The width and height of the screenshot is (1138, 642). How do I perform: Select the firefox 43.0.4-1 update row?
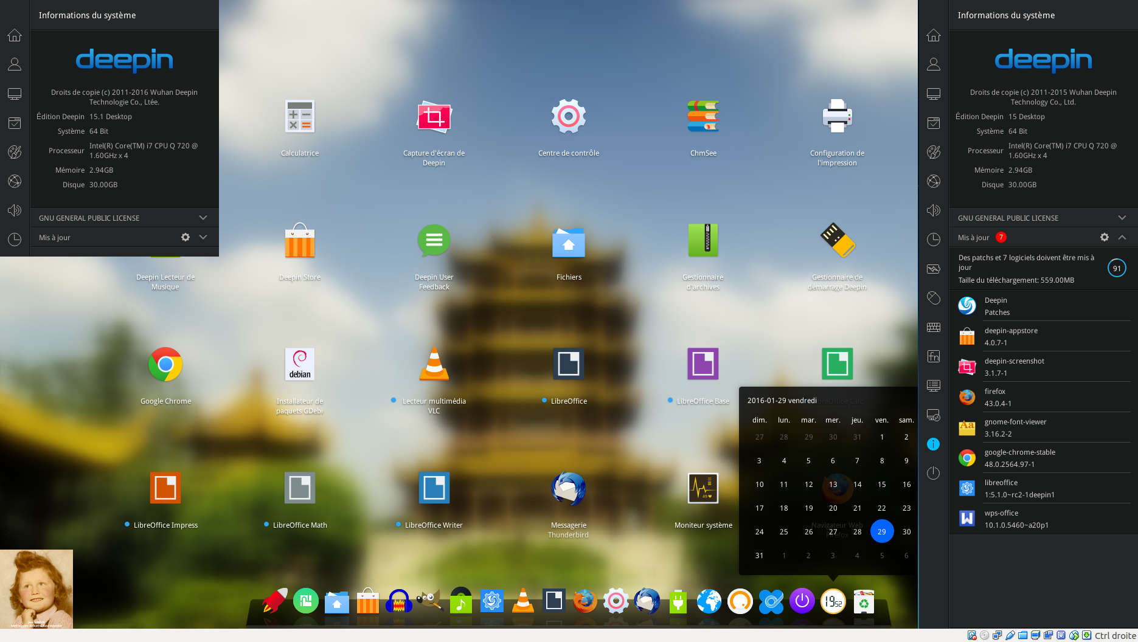pyautogui.click(x=1043, y=397)
